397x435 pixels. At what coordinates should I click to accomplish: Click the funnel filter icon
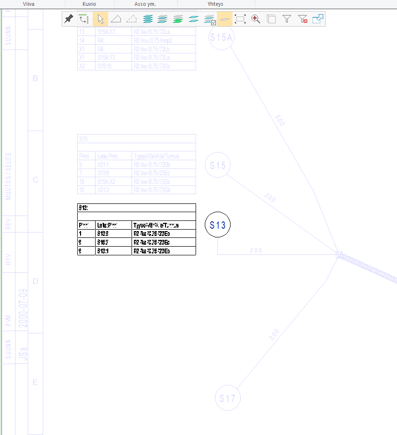[287, 19]
